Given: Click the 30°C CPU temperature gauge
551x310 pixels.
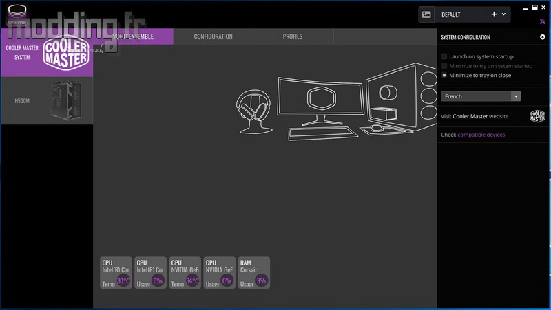Looking at the screenshot, I should pos(123,280).
